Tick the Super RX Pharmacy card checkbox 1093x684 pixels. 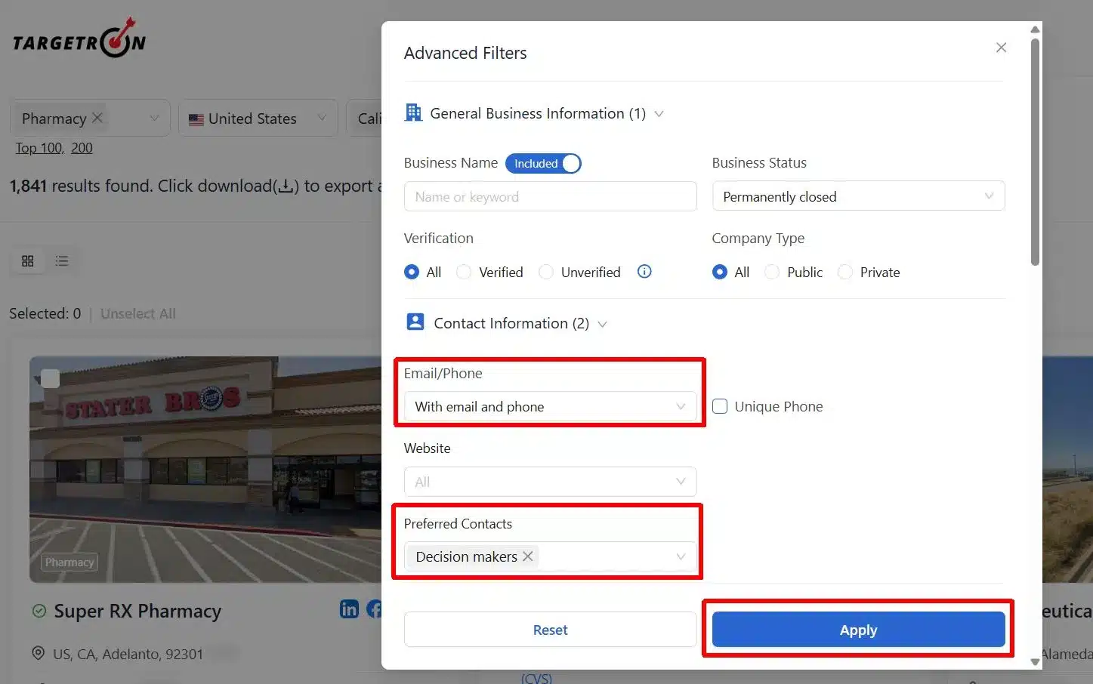(x=51, y=378)
